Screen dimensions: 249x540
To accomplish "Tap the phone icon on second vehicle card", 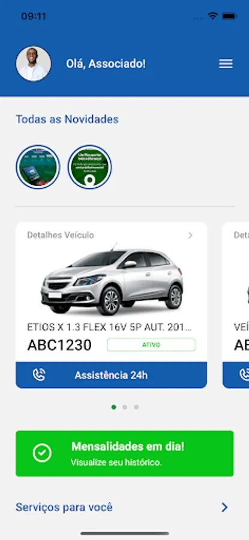I will [245, 374].
